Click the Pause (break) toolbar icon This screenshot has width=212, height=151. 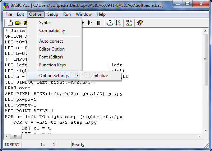coord(98,23)
